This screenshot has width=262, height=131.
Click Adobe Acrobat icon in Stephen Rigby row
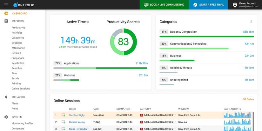[142, 115]
